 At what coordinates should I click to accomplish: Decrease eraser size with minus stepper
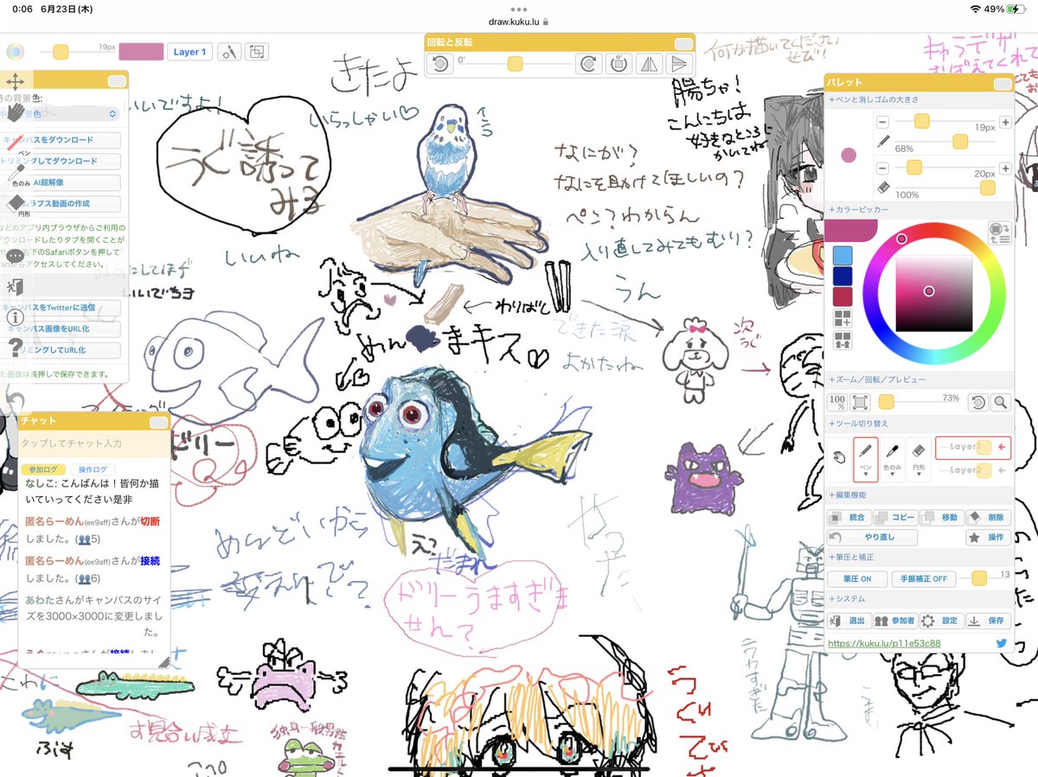tap(883, 168)
